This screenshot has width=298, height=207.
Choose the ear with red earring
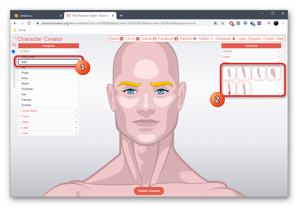point(229,88)
